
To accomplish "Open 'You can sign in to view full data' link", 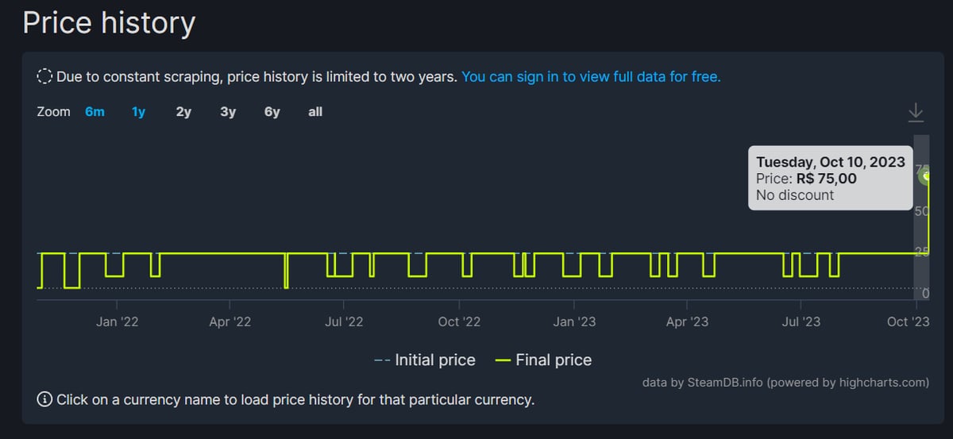I will click(x=591, y=77).
